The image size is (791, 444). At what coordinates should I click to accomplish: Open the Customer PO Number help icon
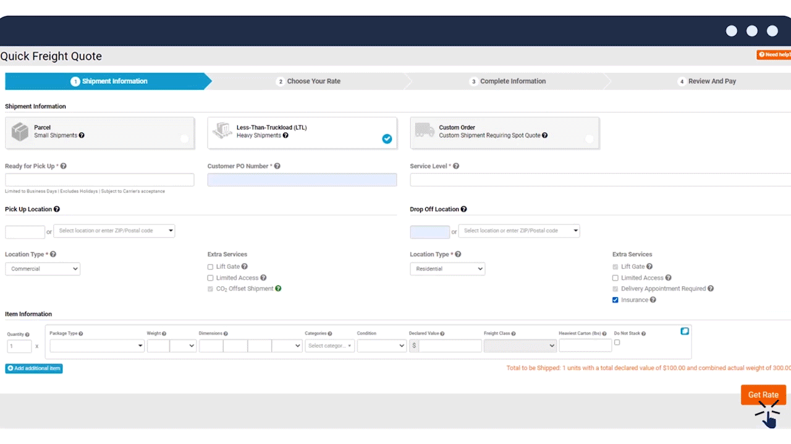277,166
